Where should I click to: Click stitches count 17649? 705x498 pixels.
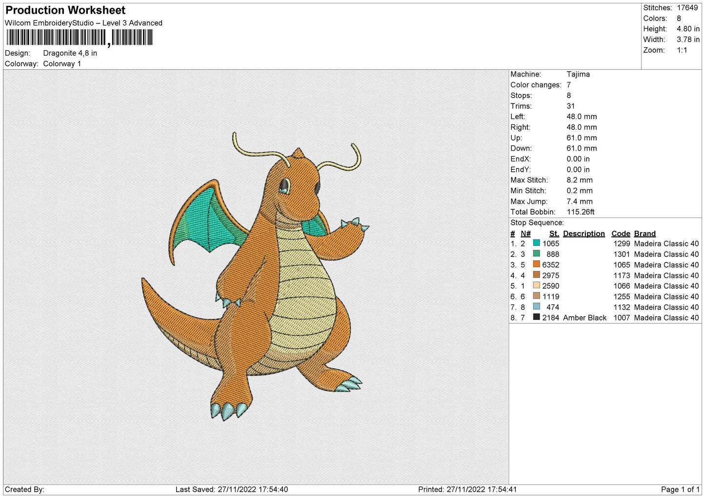(687, 8)
